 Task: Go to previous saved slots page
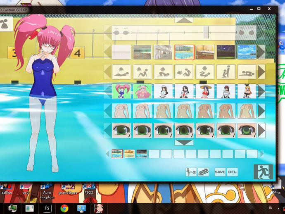pos(108,154)
